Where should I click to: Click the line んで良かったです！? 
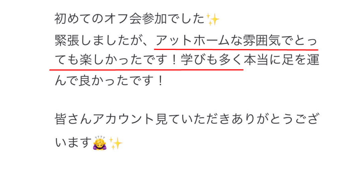pos(109,81)
